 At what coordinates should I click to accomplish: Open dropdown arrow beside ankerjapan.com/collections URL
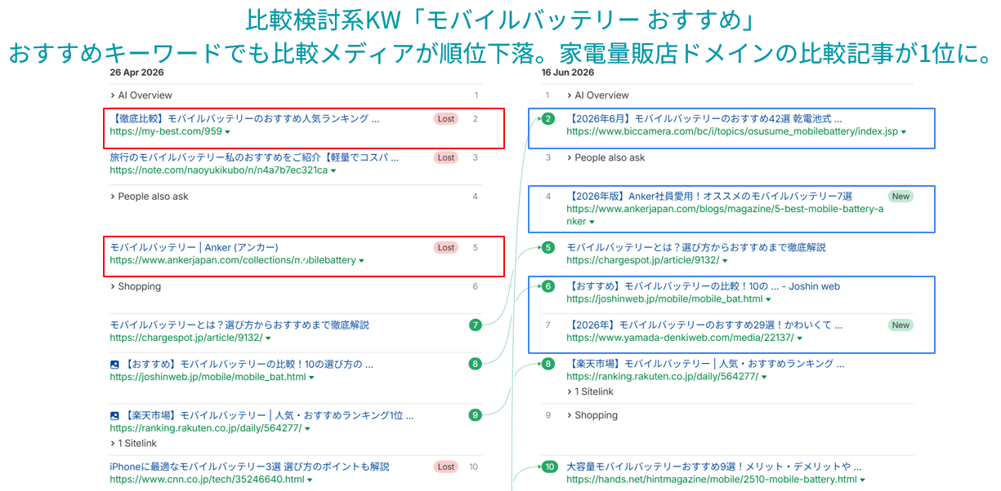[x=361, y=261]
